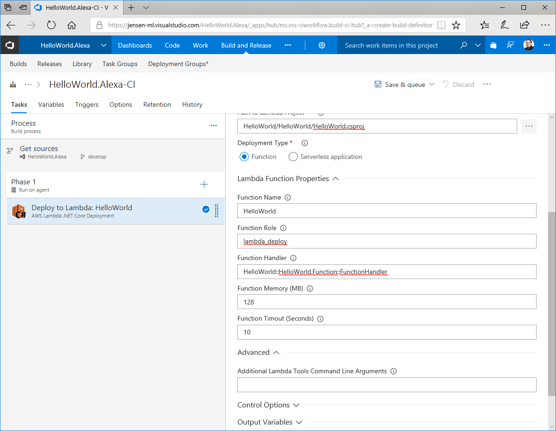Switch to the Variables tab
The width and height of the screenshot is (556, 431).
coord(51,104)
